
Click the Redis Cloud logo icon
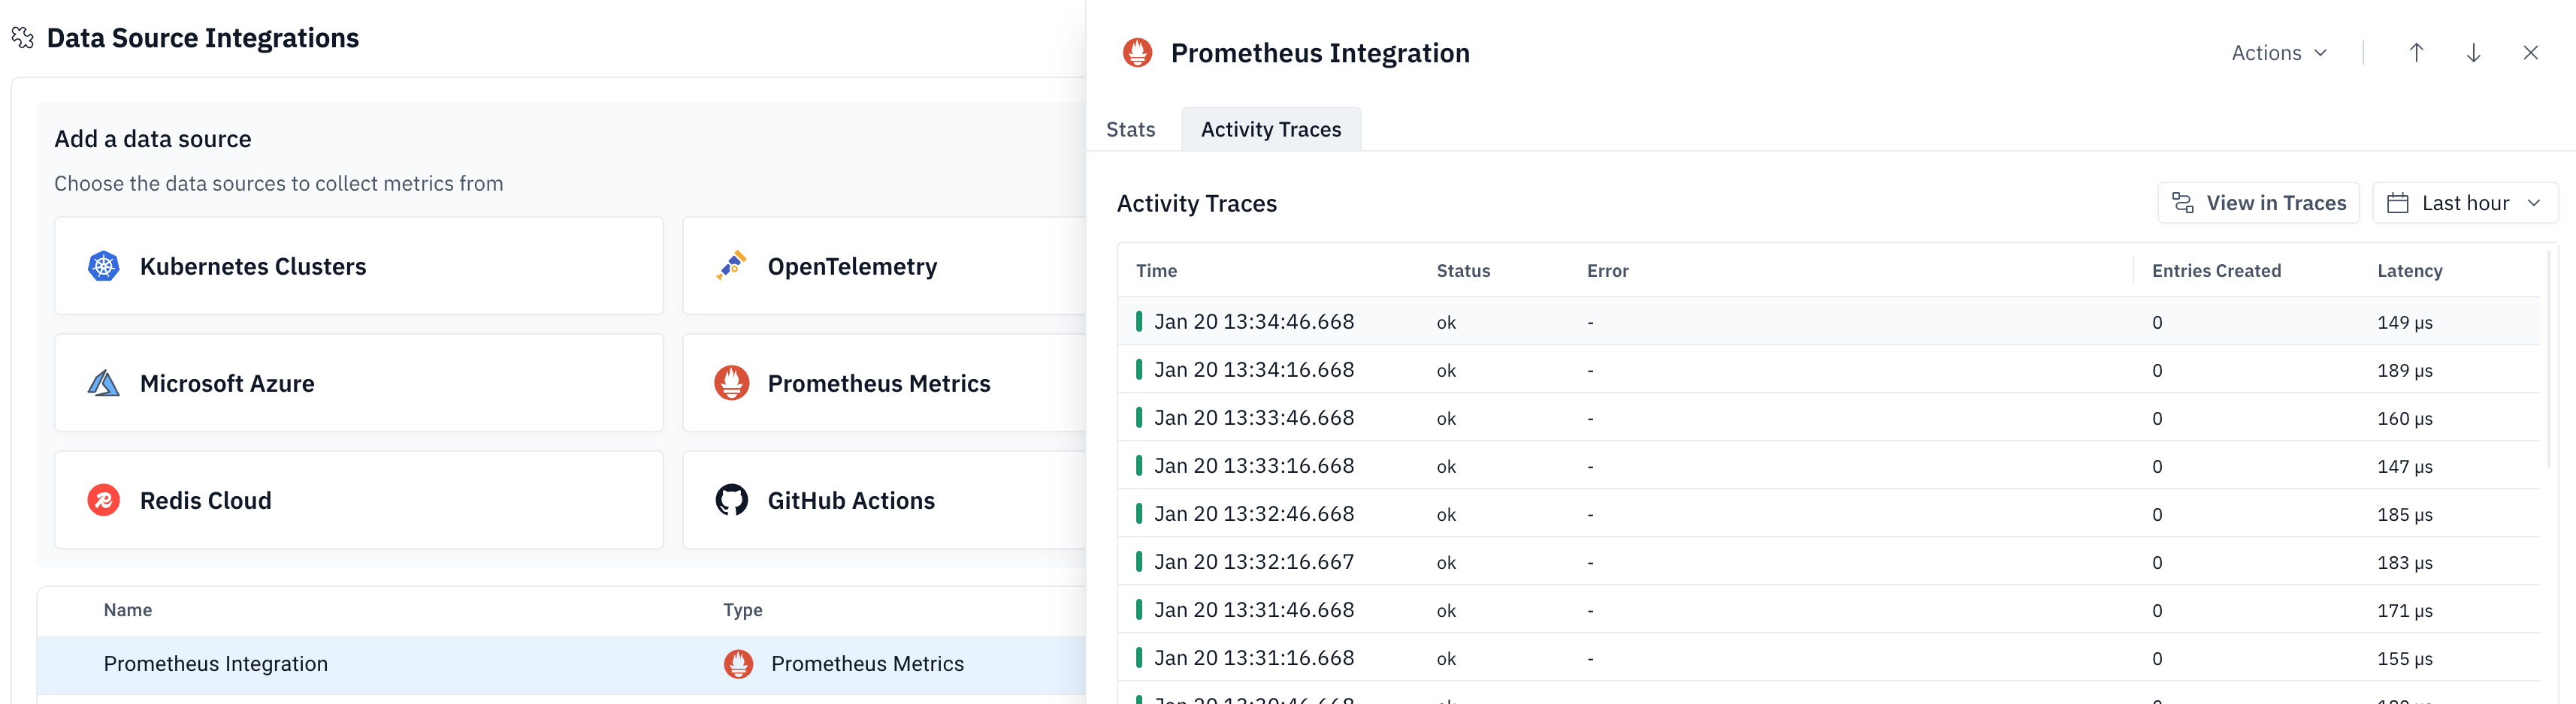pyautogui.click(x=103, y=501)
